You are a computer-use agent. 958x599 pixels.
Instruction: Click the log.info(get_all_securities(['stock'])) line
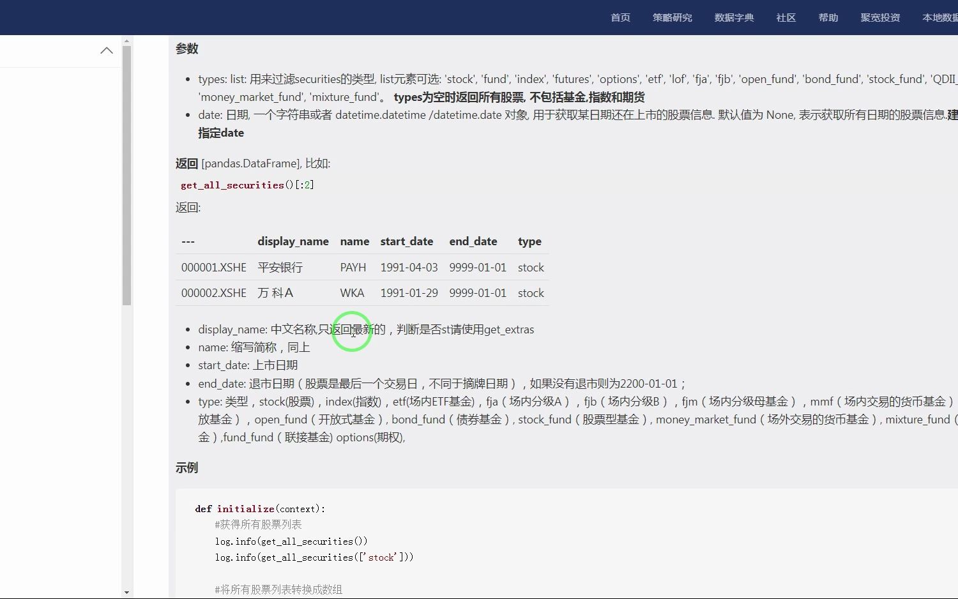click(314, 557)
